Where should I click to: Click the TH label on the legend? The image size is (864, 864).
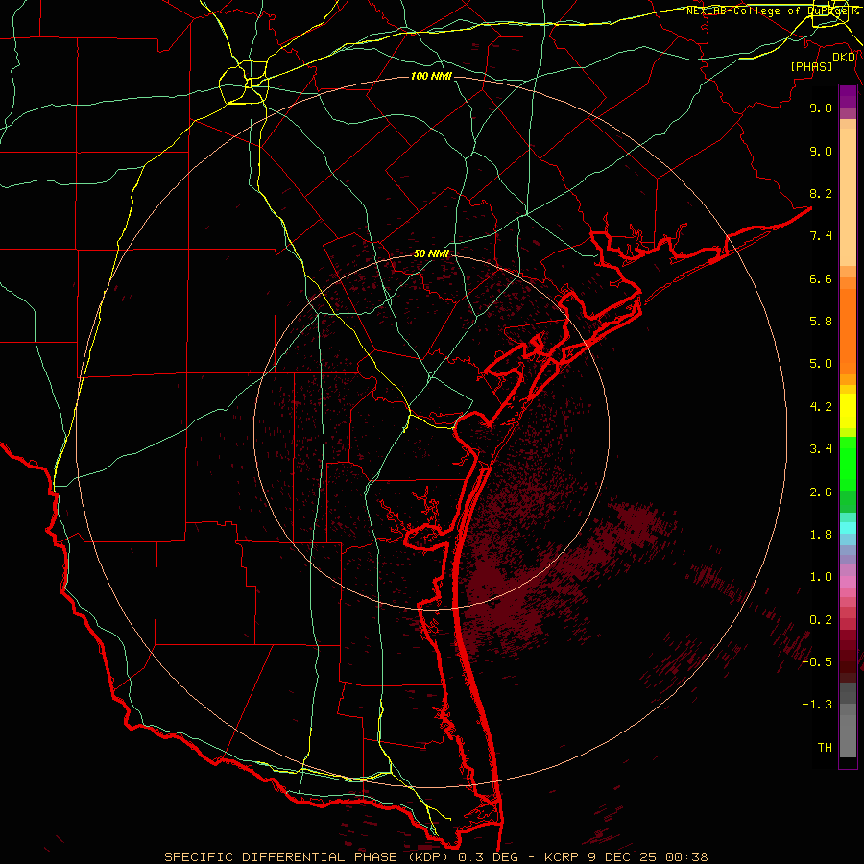tap(825, 748)
